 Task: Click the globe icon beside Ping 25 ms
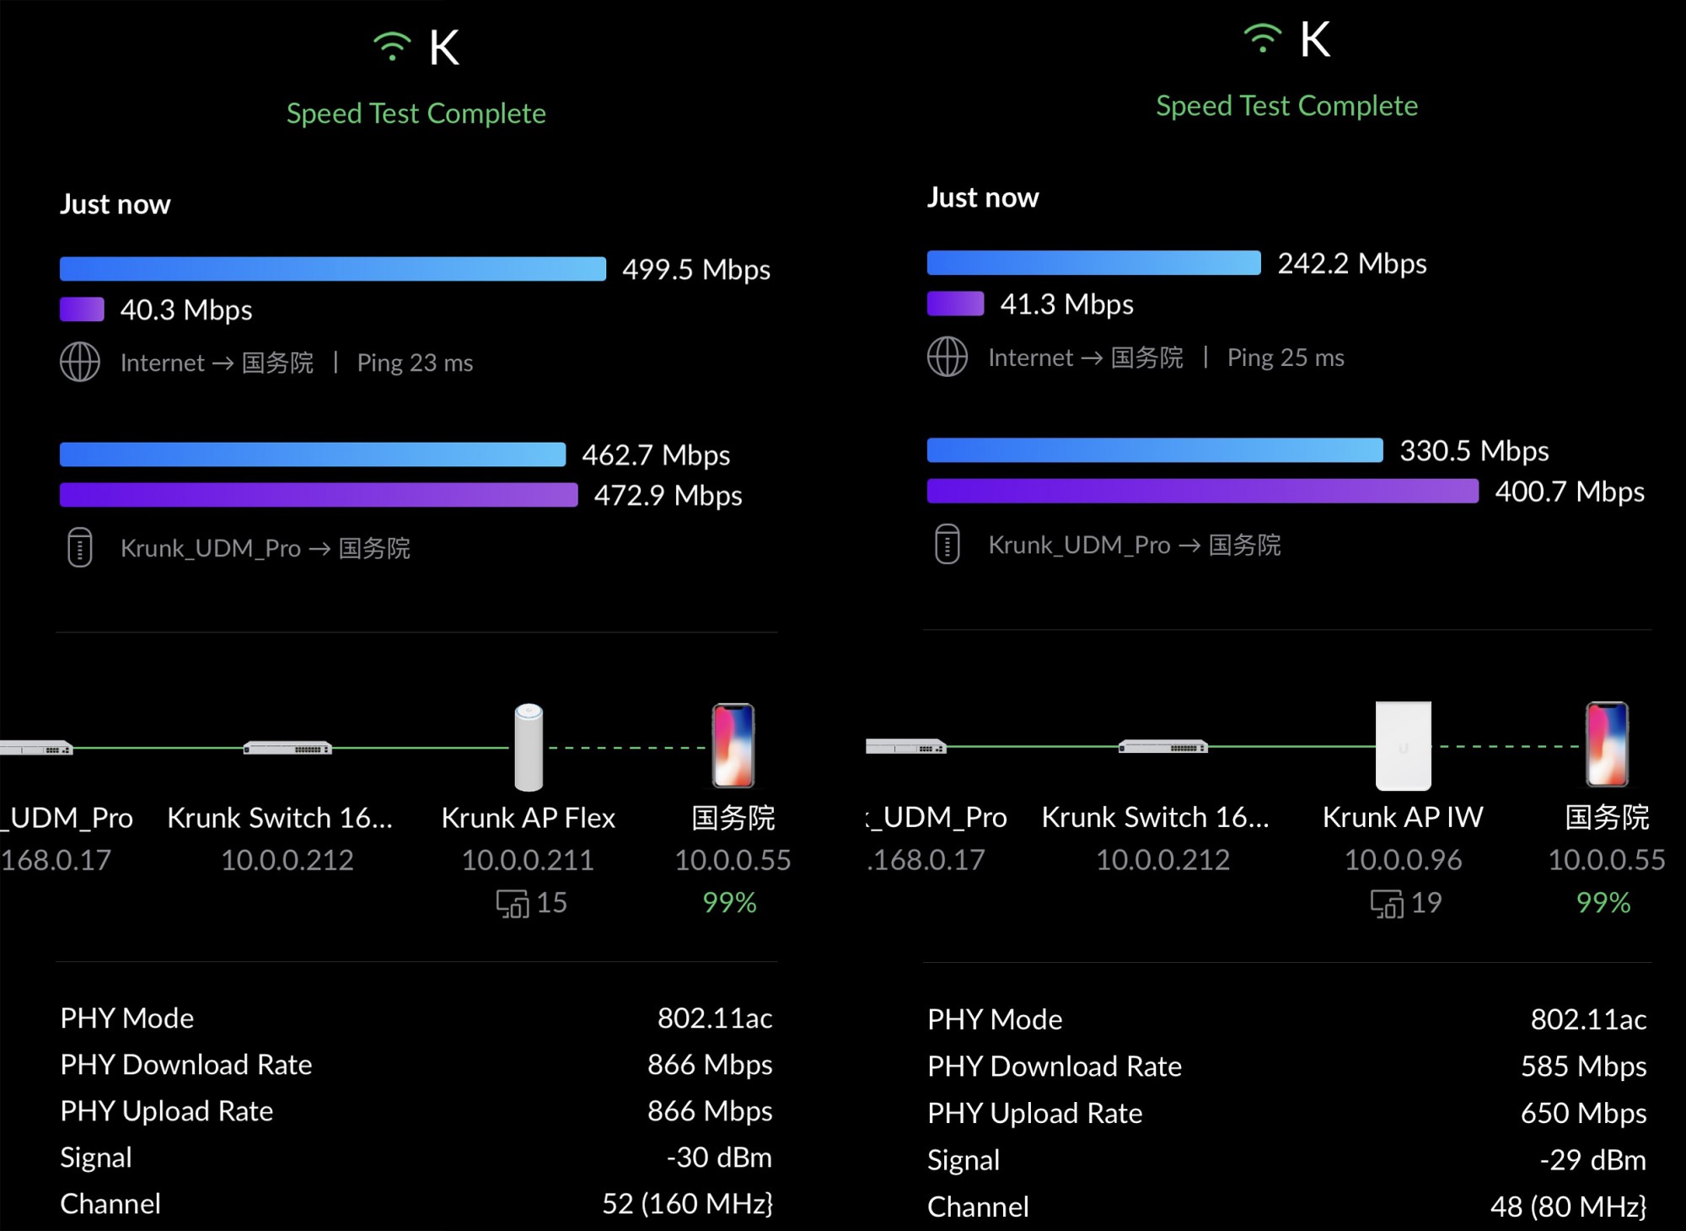pyautogui.click(x=948, y=357)
